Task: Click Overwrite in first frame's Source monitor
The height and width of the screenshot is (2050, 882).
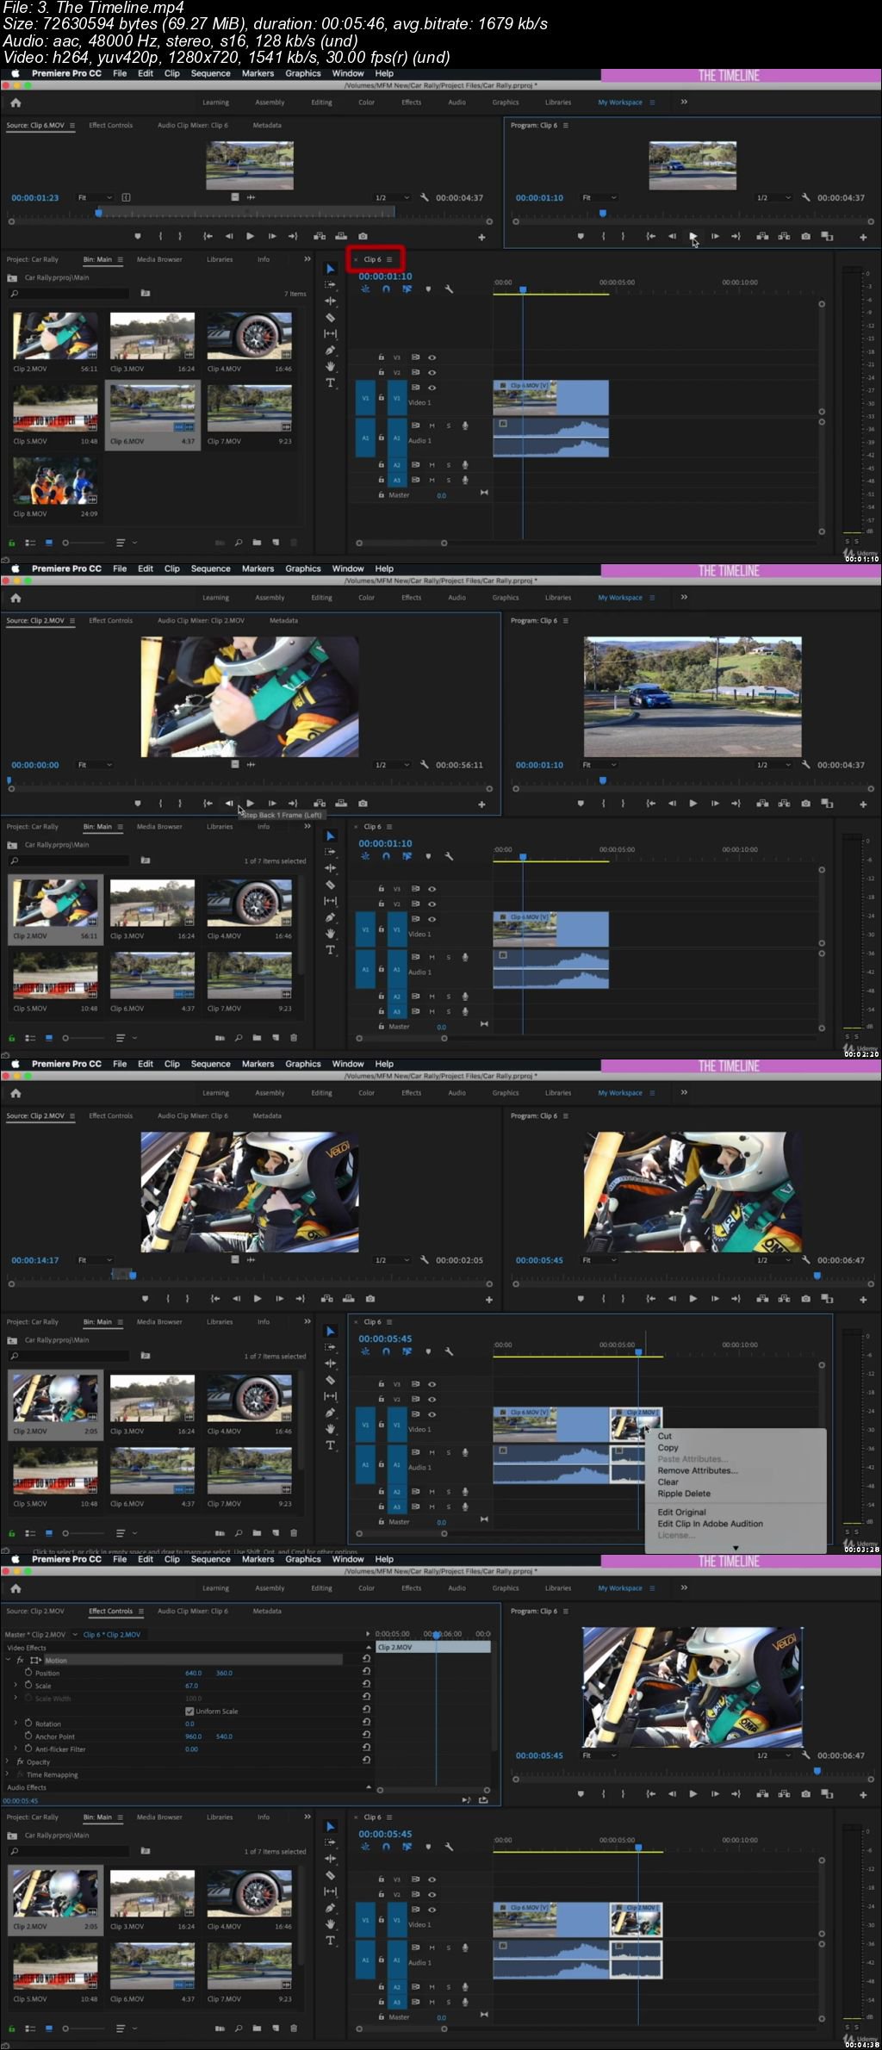Action: 341,236
